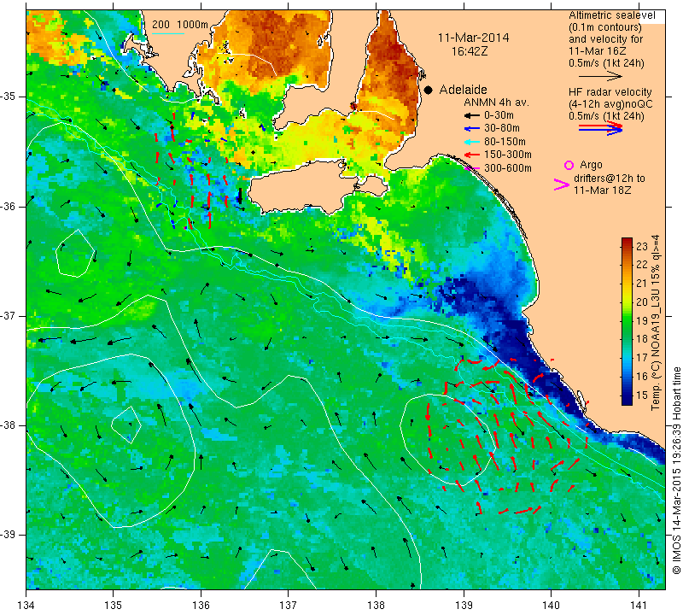
Task: Click the latitude label -35
Action: pyautogui.click(x=9, y=97)
